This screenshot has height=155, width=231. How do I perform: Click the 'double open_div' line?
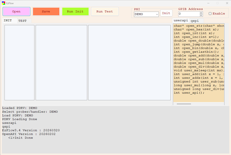click(x=199, y=67)
